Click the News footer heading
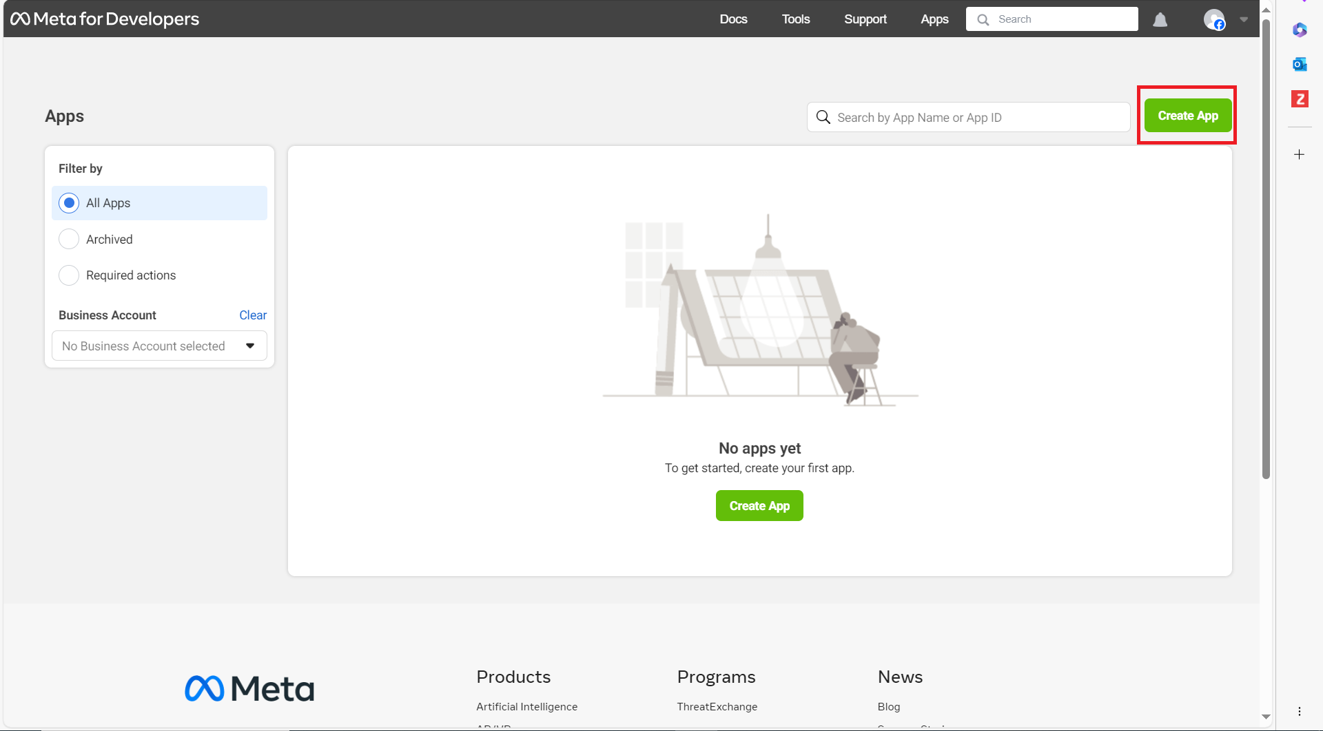This screenshot has width=1323, height=731. click(x=900, y=677)
